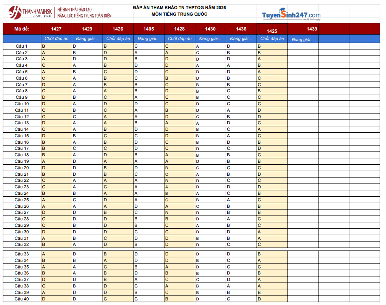Click 'Đang giải...' under code 1439
Screen dimensions: 386x305
pos(303,40)
